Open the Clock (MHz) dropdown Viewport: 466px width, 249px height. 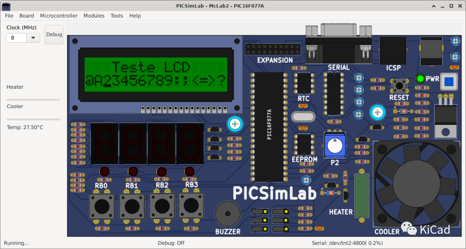pos(33,37)
